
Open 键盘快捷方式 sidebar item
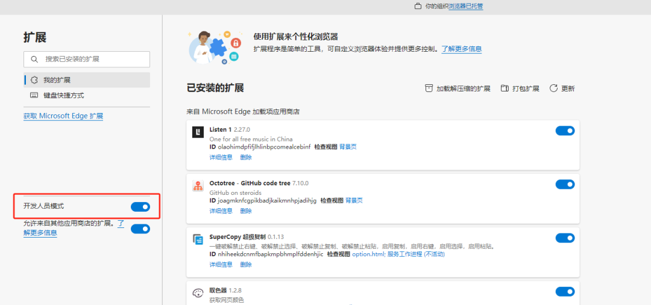[63, 96]
